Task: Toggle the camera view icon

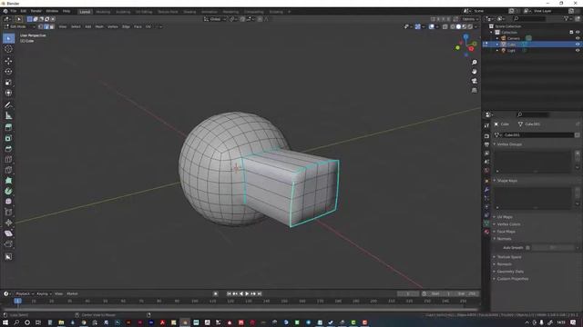Action: pos(474,81)
